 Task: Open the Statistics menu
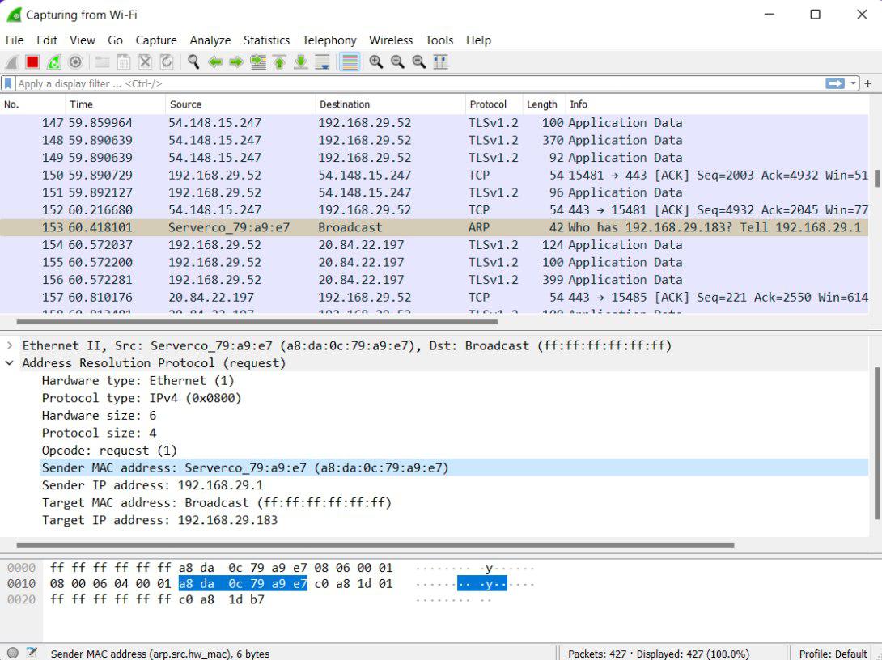tap(267, 40)
